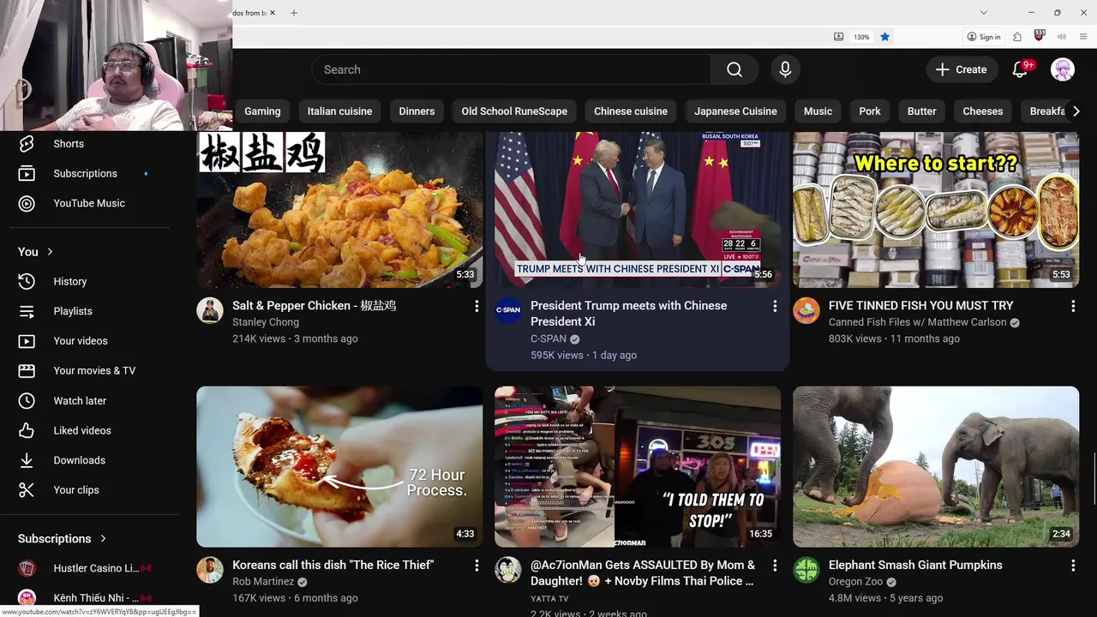Click Oregon Zoo channel avatar

(x=806, y=570)
